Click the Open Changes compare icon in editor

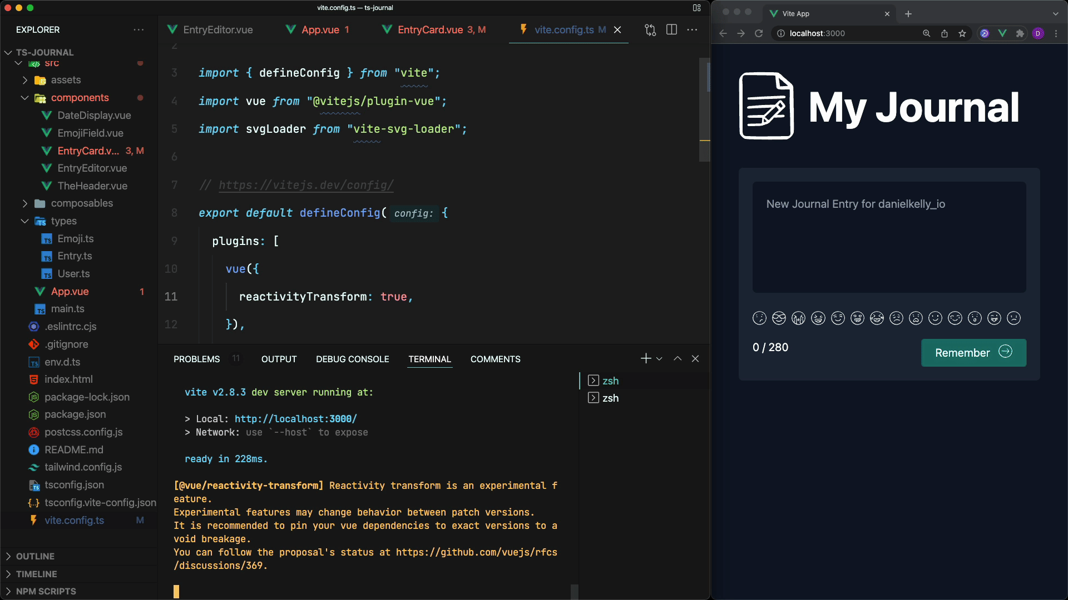pos(650,30)
